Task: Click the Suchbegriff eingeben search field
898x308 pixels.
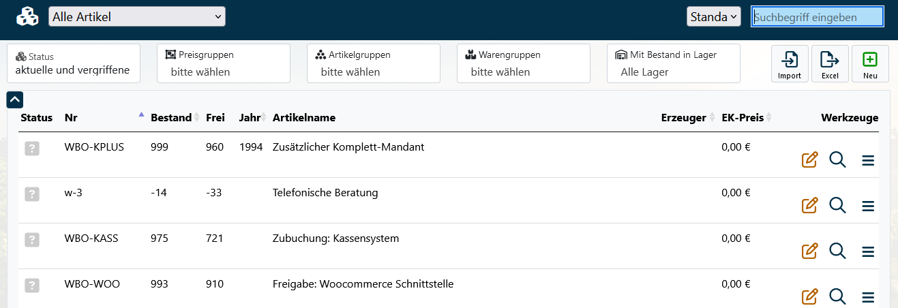Action: [x=817, y=17]
